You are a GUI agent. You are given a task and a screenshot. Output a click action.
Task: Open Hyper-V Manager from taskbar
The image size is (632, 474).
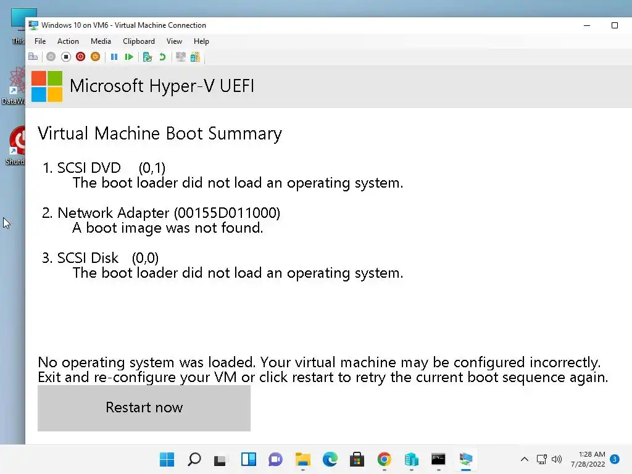tap(411, 459)
